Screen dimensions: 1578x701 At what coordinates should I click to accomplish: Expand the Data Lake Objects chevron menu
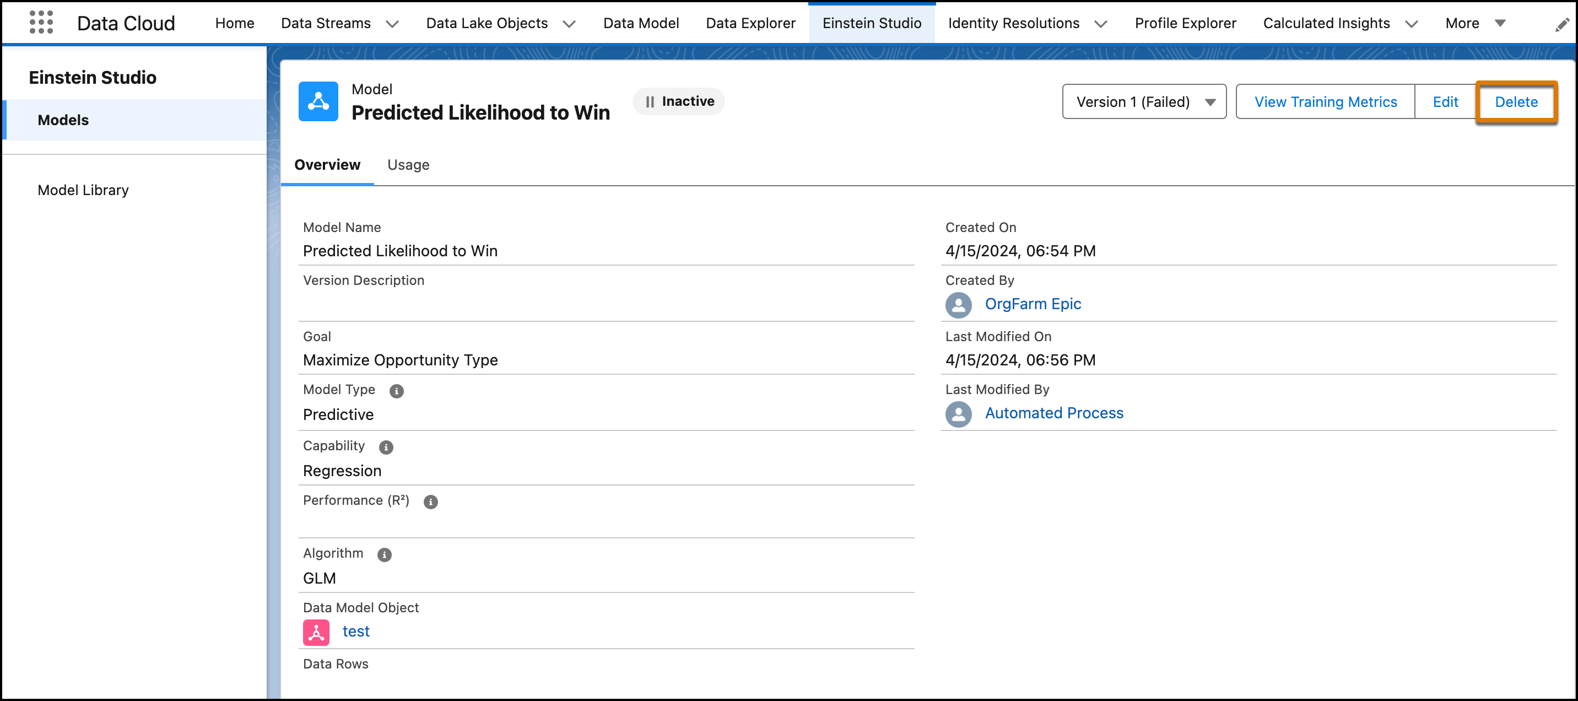[x=569, y=24]
